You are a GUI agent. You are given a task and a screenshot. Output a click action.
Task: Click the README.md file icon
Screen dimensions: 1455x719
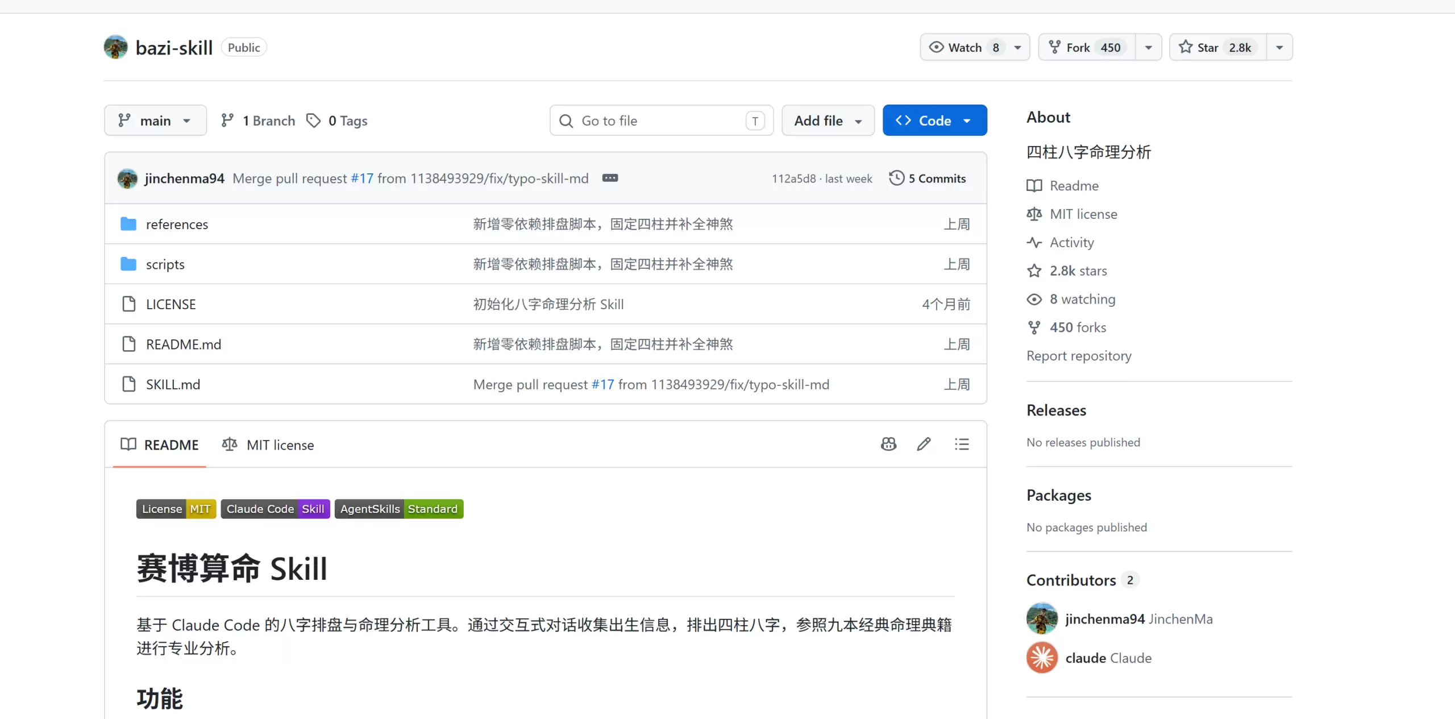(129, 344)
